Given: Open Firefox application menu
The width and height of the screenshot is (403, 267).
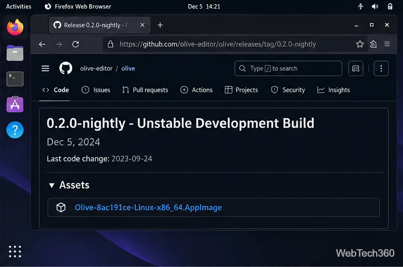Looking at the screenshot, I should [387, 44].
